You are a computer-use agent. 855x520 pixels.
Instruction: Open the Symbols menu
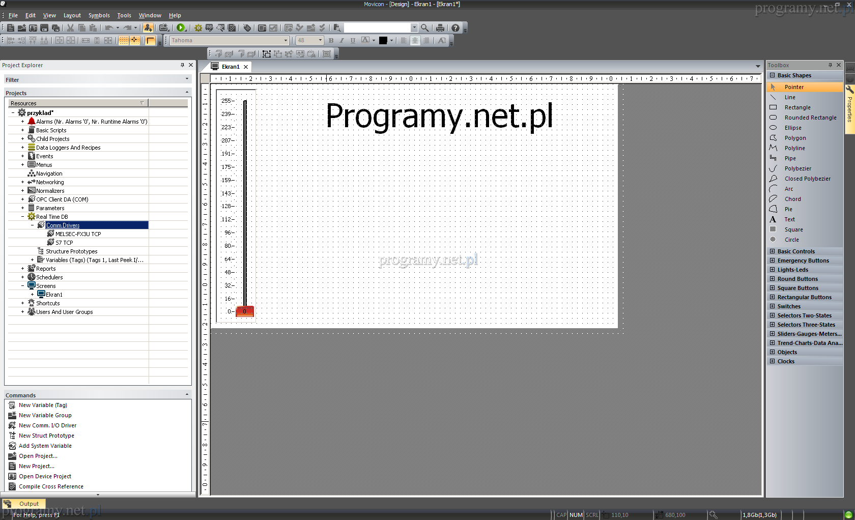coord(99,15)
